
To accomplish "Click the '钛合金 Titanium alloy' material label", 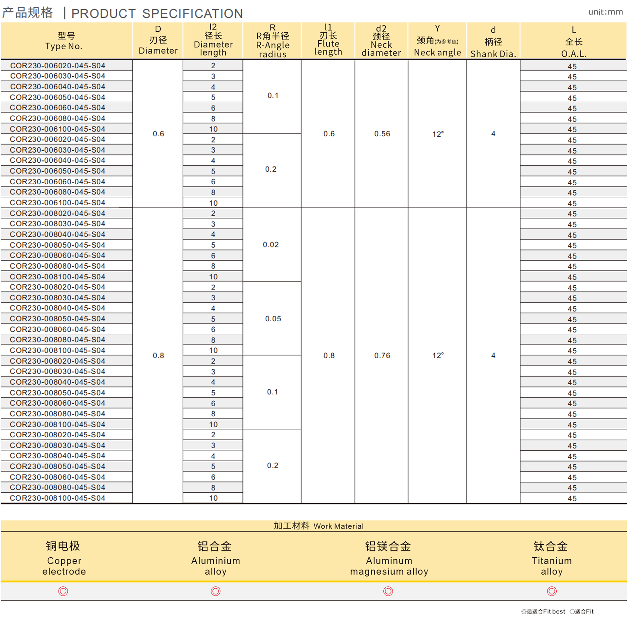I will click(x=551, y=558).
